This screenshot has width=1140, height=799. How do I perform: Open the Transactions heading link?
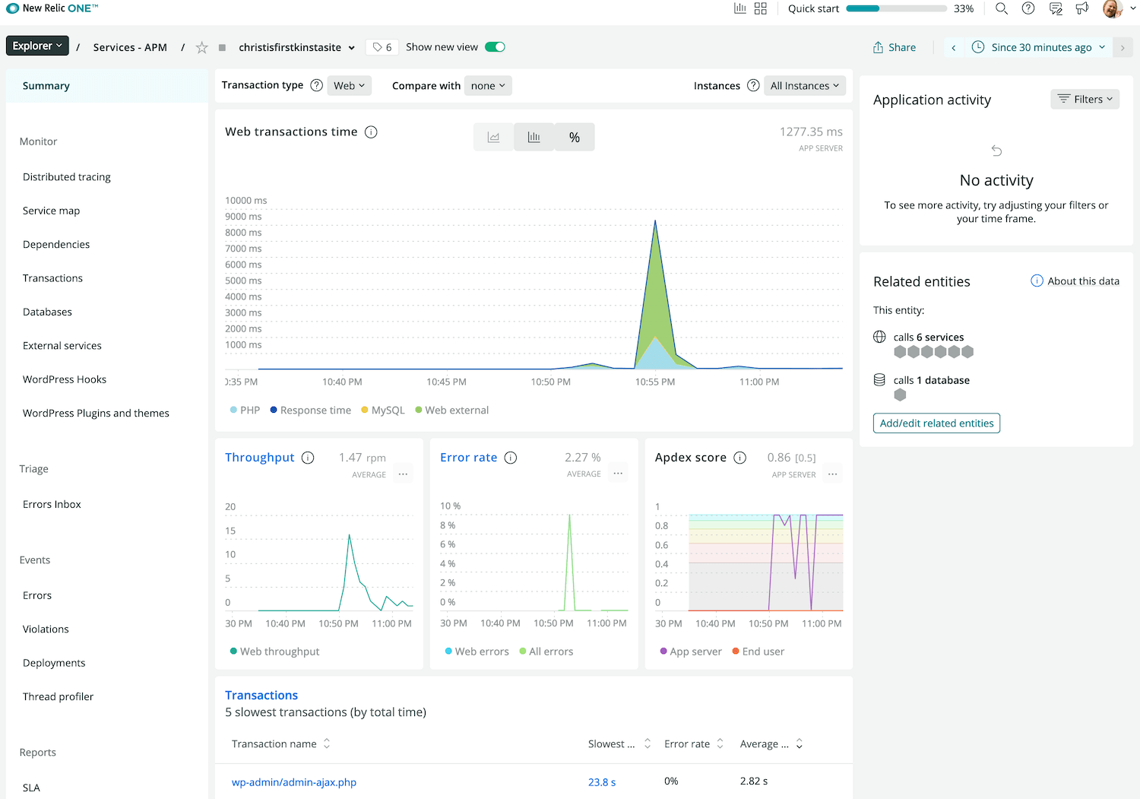pyautogui.click(x=261, y=695)
